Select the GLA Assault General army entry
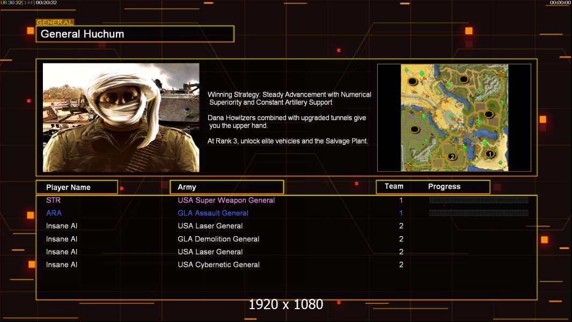Image resolution: width=572 pixels, height=322 pixels. point(212,213)
